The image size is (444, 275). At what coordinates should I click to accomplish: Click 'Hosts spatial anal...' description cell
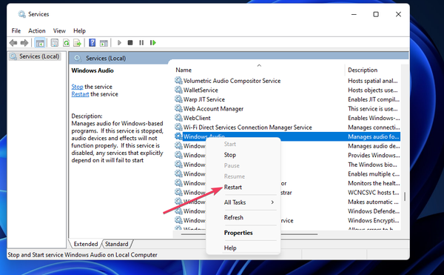(373, 81)
